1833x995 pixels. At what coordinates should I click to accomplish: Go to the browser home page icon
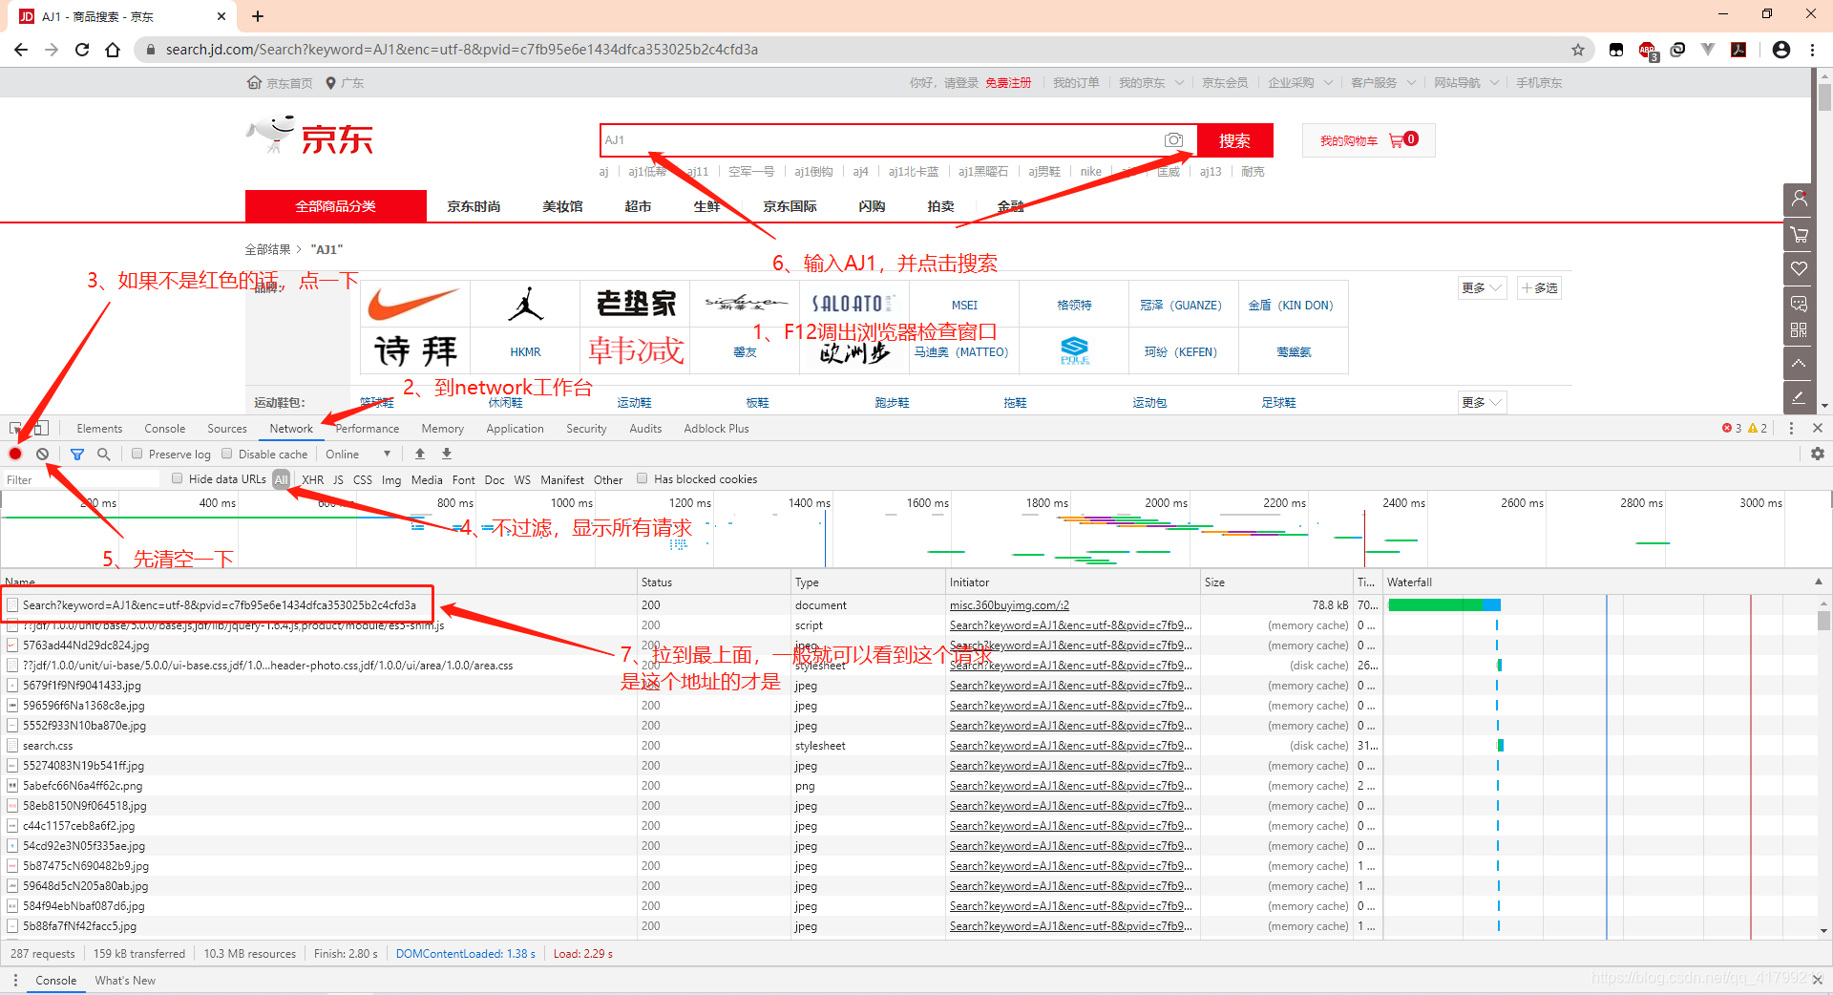click(x=113, y=50)
